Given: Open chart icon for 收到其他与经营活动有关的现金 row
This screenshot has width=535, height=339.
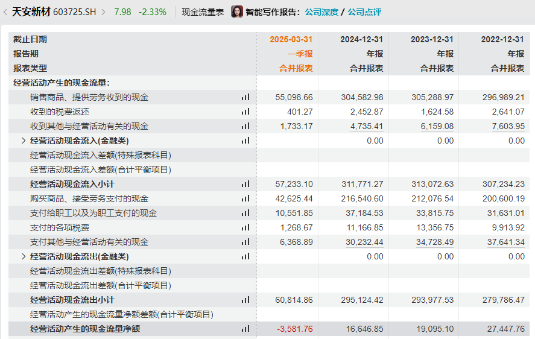Looking at the screenshot, I should (x=245, y=126).
